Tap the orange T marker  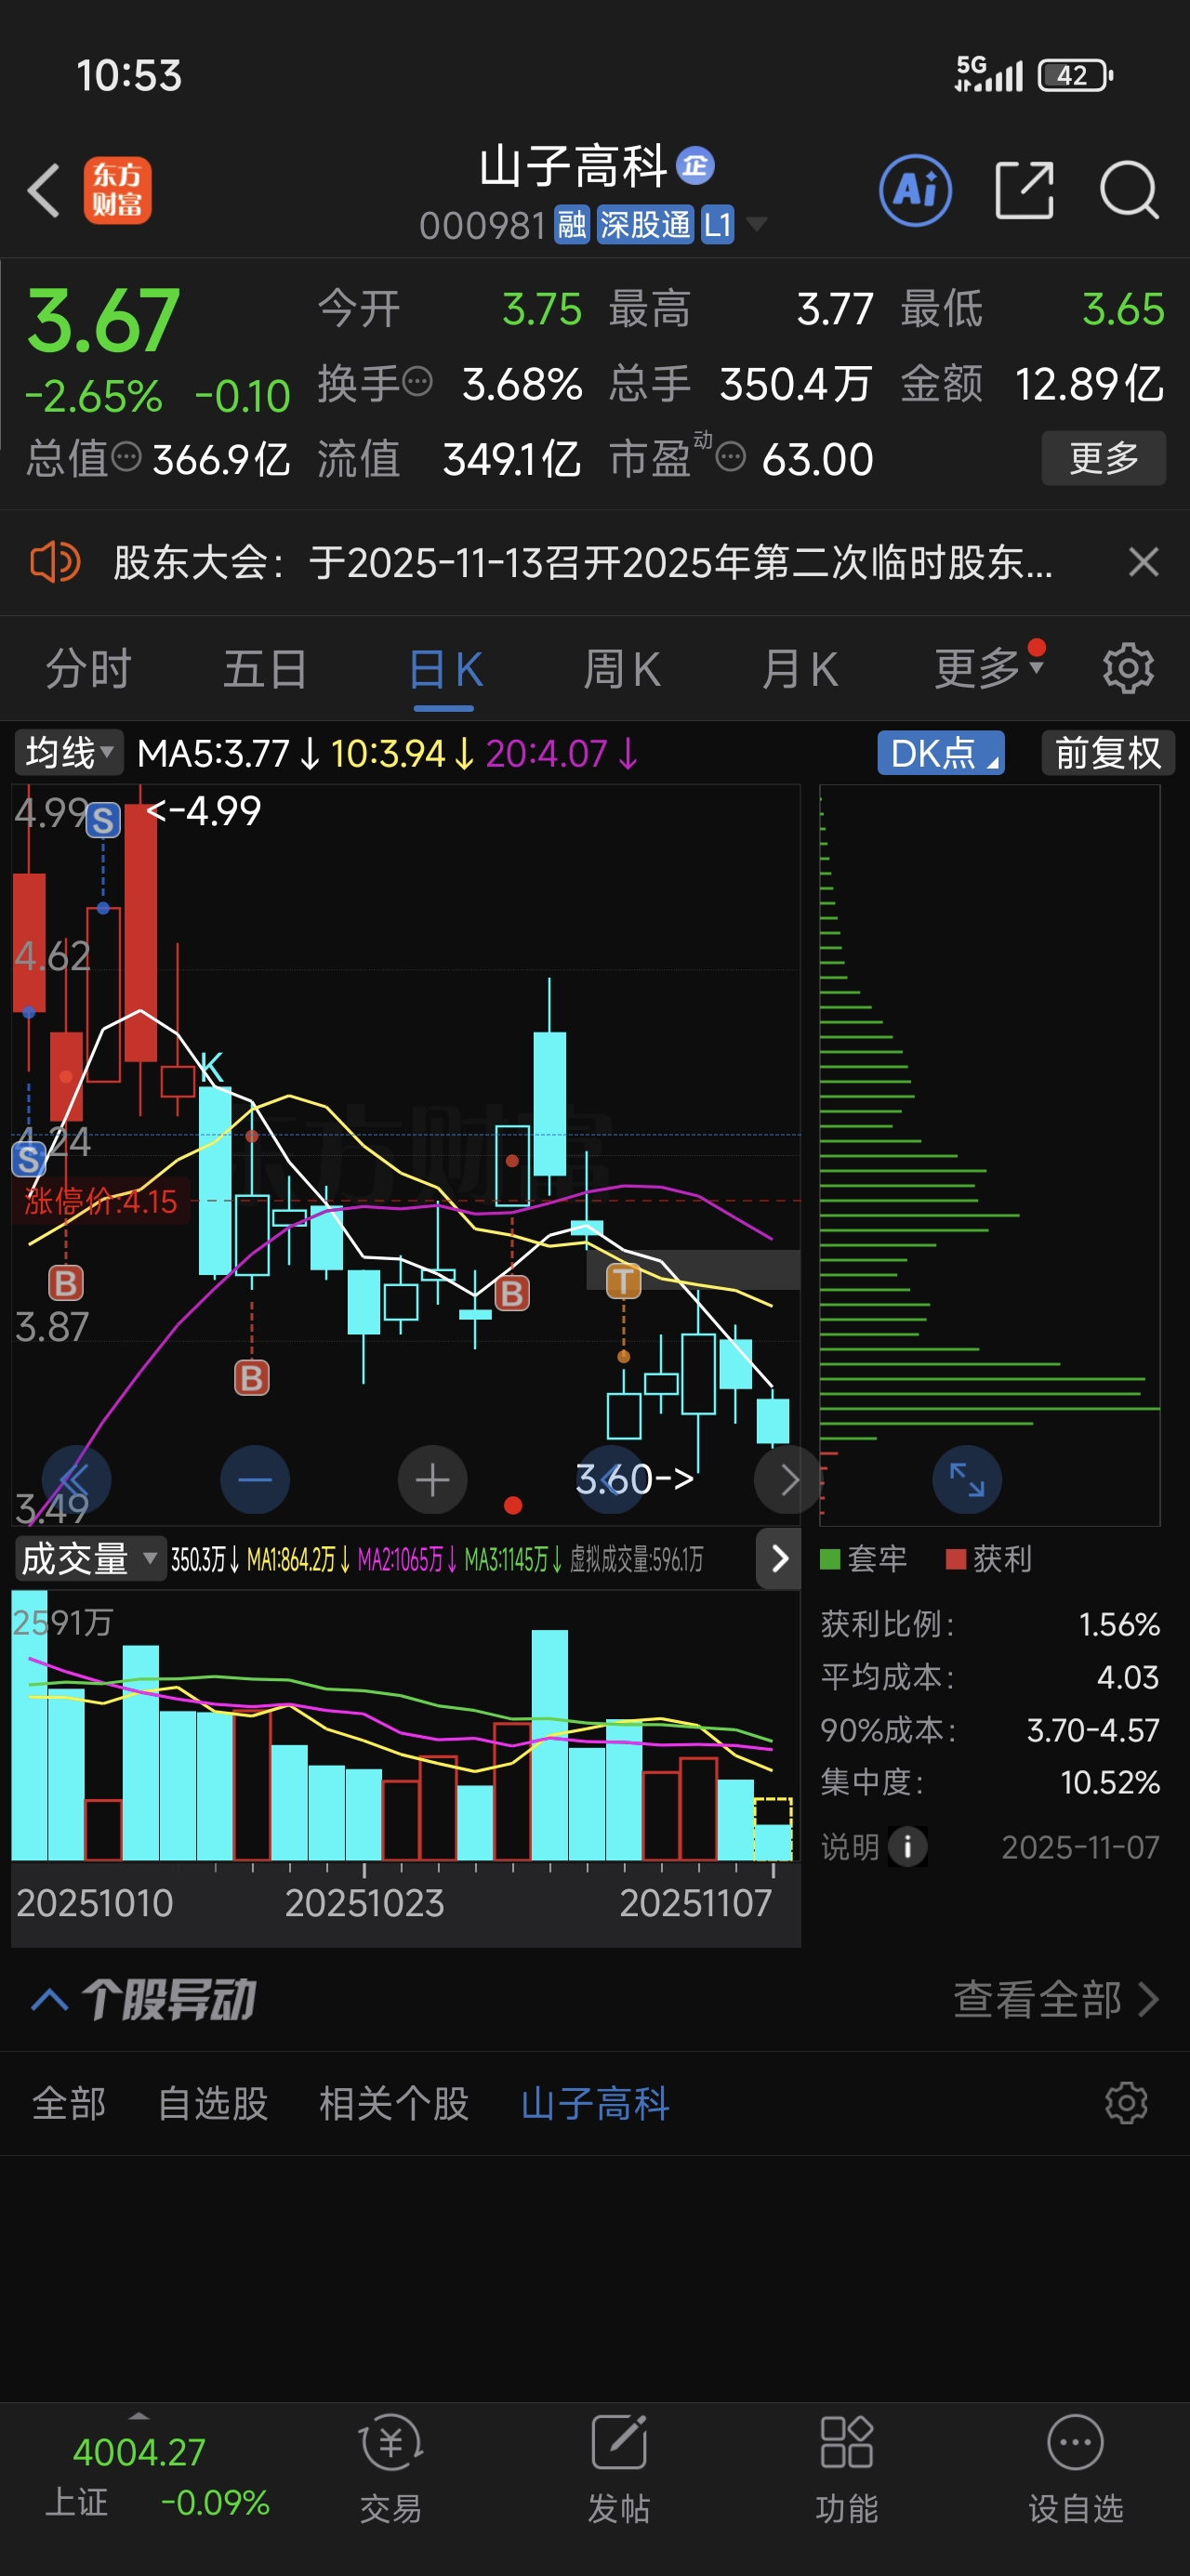(624, 1281)
